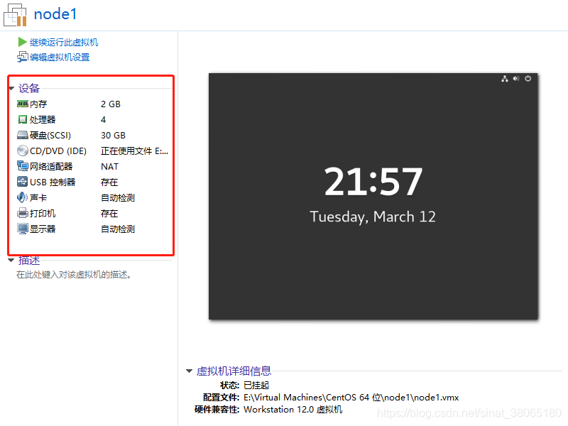Select the USB 控制器 controller icon

tap(22, 182)
